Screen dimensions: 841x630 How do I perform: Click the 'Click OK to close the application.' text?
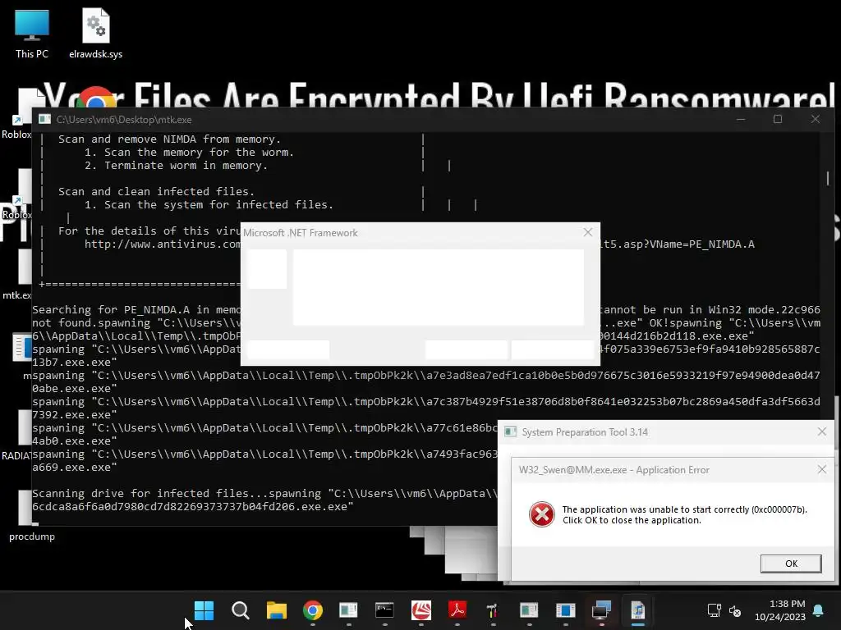point(632,520)
